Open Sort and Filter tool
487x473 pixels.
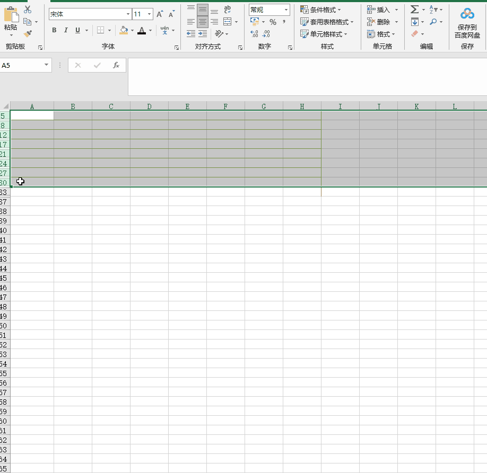[x=433, y=10]
